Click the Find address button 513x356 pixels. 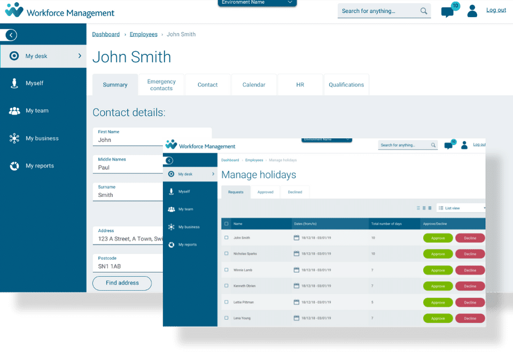(x=122, y=283)
